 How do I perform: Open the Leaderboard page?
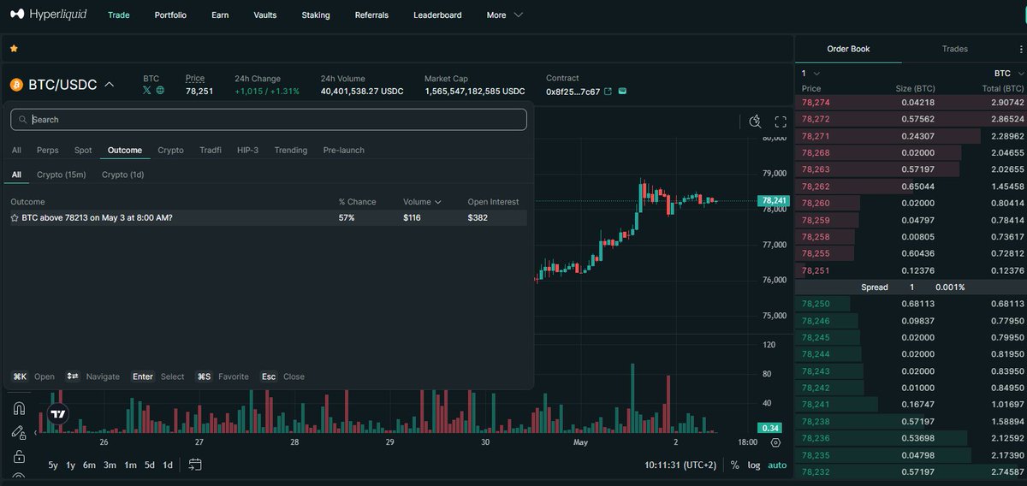pyautogui.click(x=437, y=15)
